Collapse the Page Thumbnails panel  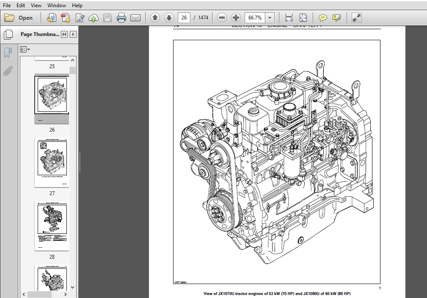pyautogui.click(x=64, y=34)
